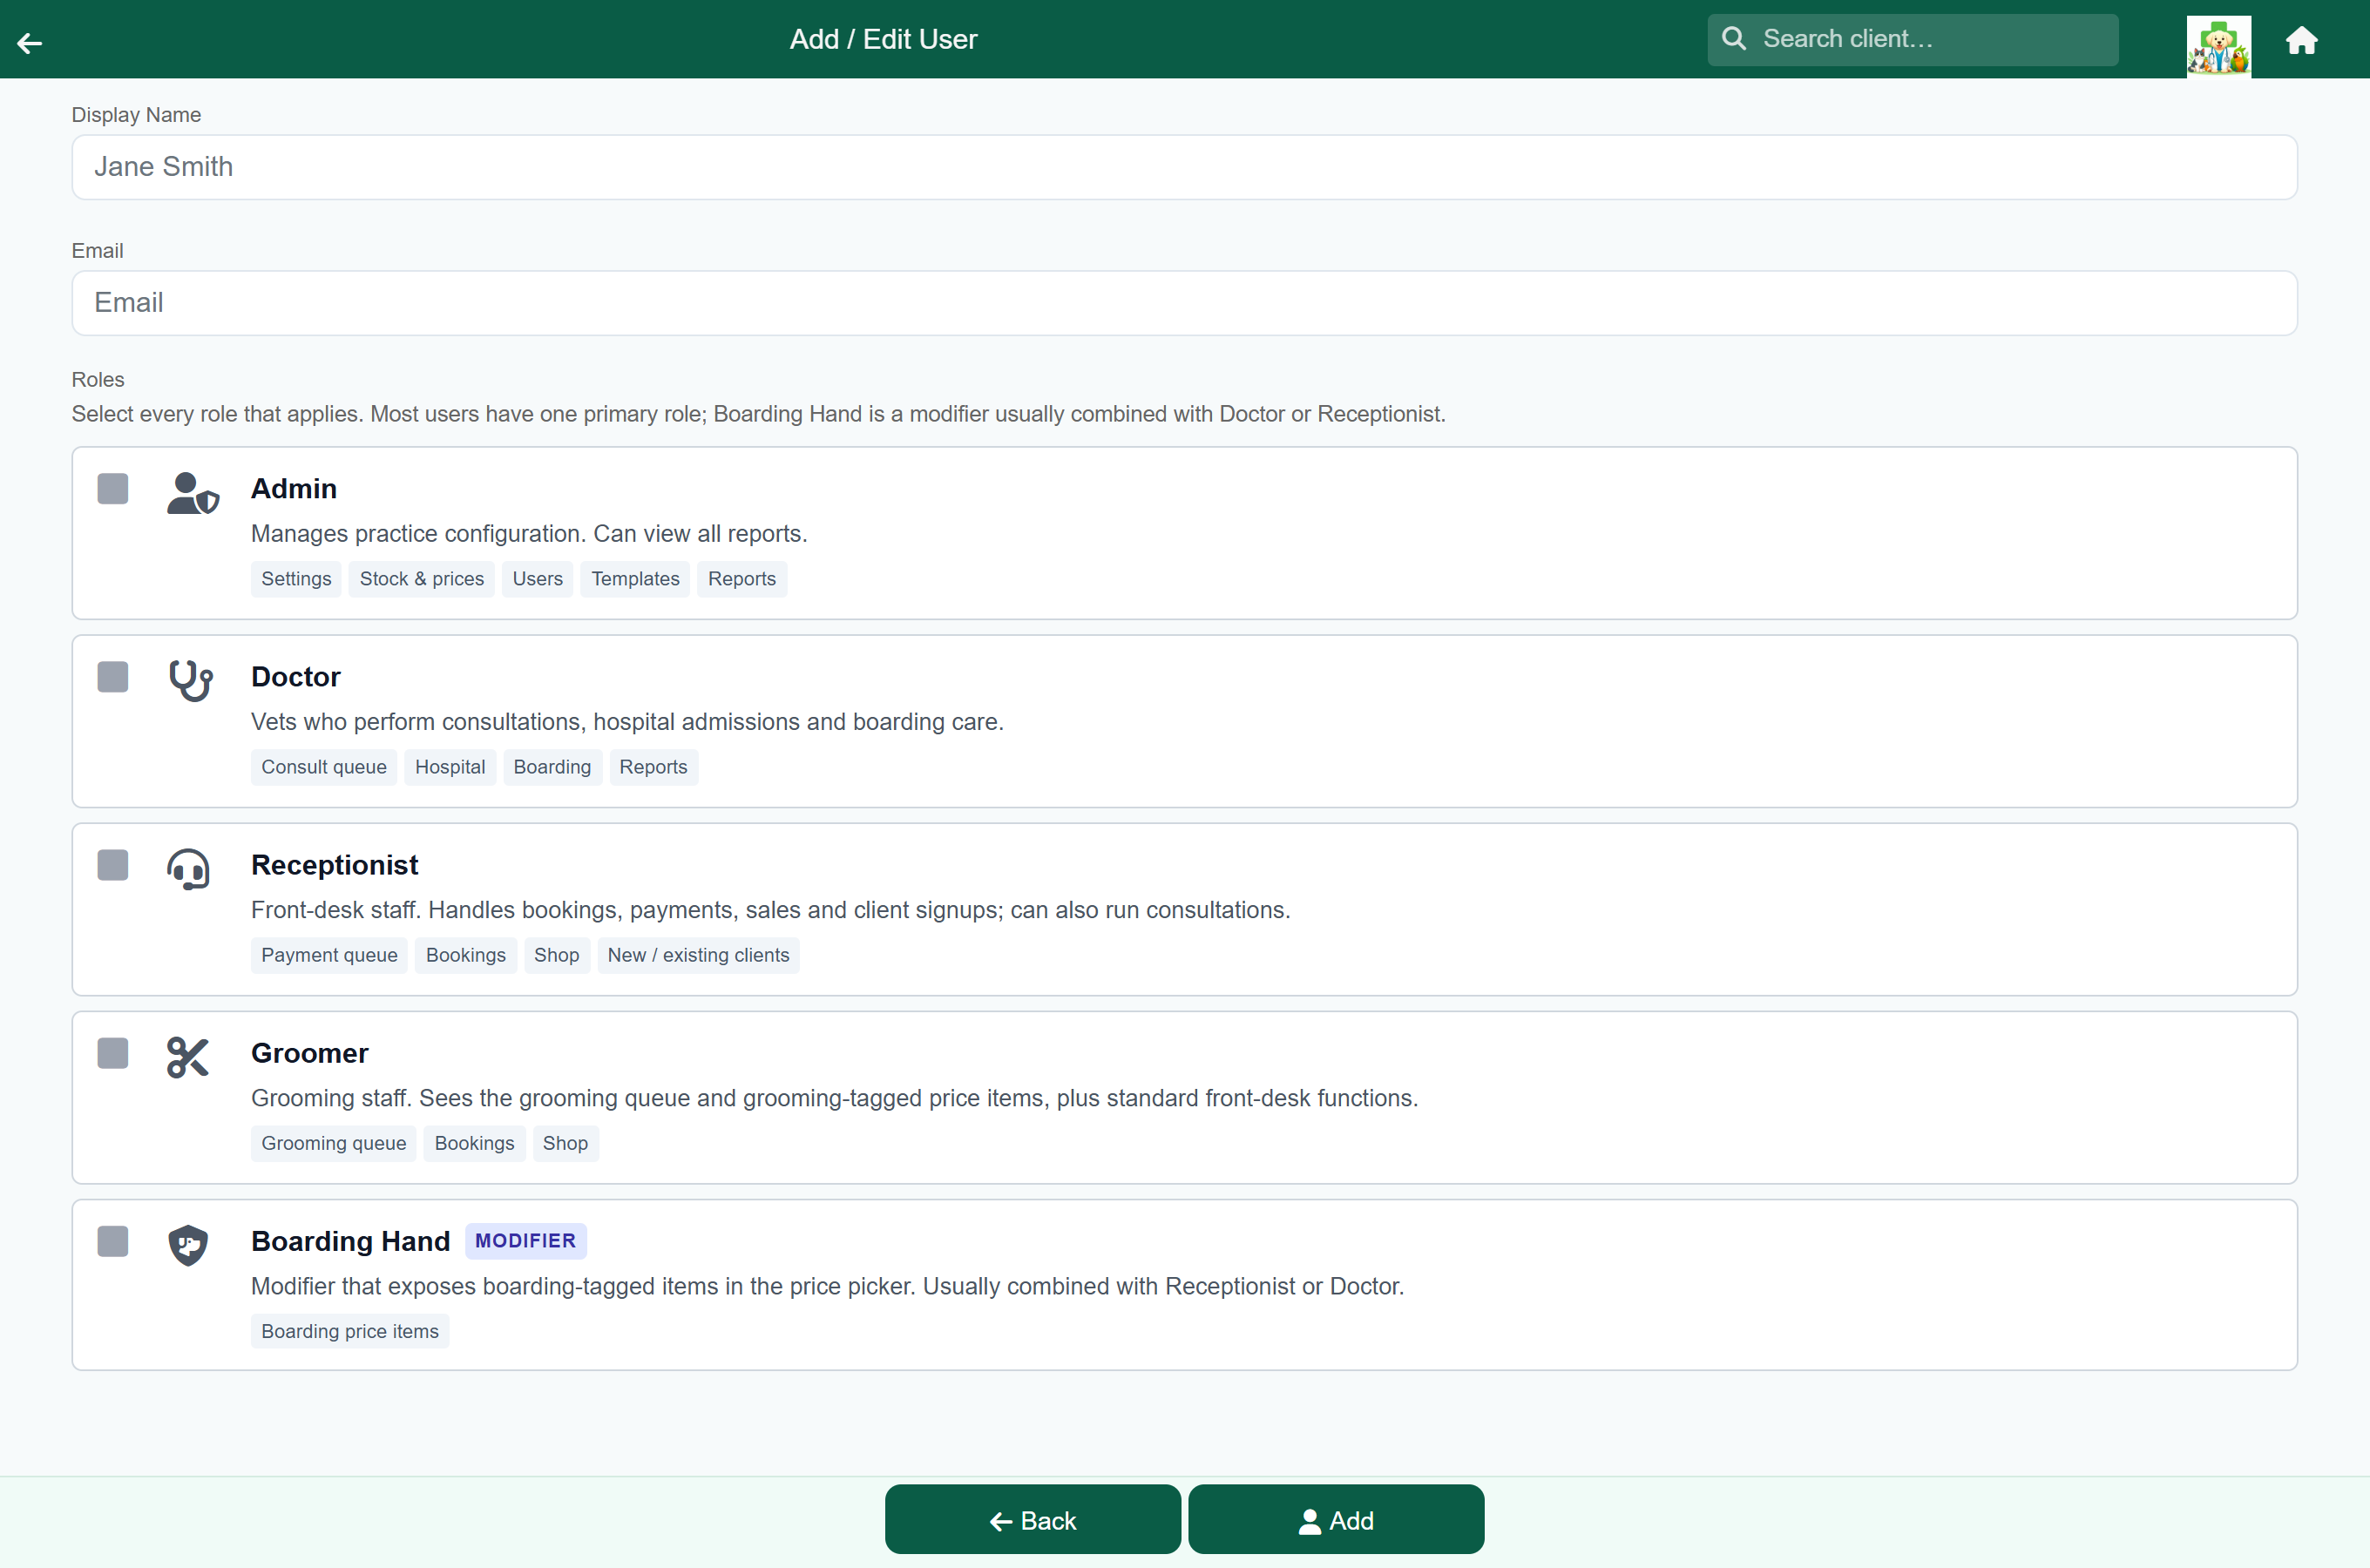Click the Stock & prices tag

422,579
